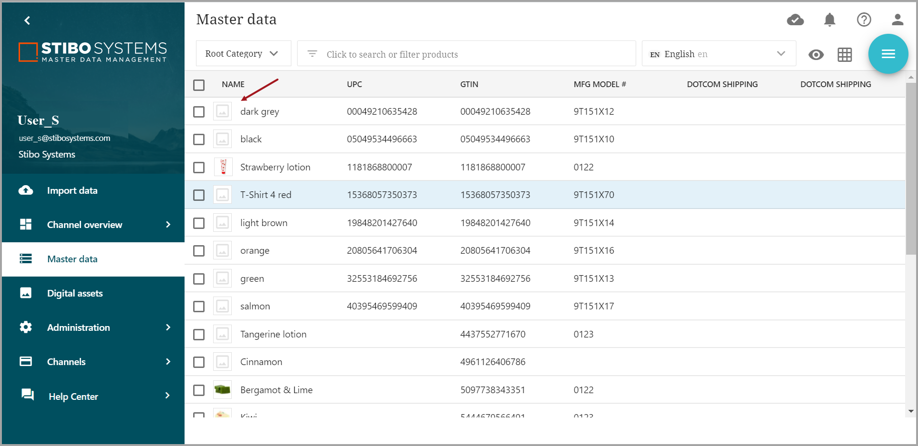Open the notifications bell
The height and width of the screenshot is (446, 918).
pos(830,20)
